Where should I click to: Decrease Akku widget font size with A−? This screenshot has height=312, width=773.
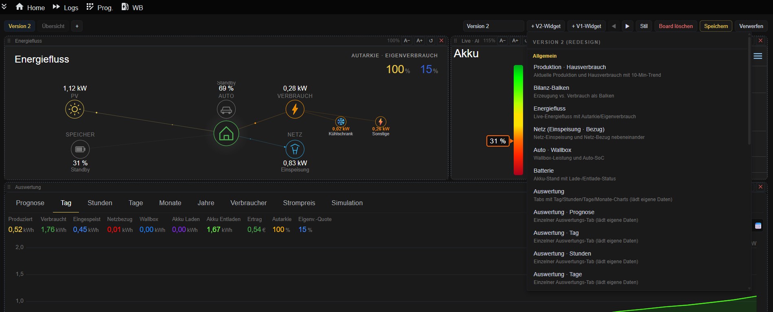503,41
